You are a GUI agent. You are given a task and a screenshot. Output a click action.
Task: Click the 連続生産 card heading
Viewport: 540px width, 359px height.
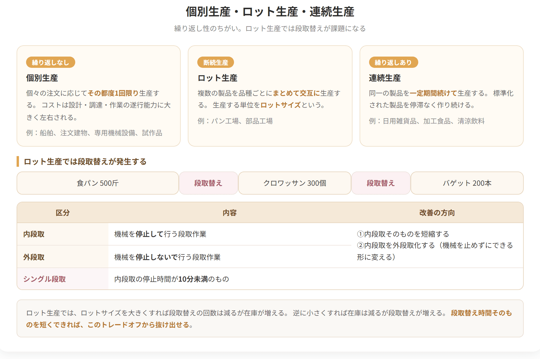coord(385,78)
